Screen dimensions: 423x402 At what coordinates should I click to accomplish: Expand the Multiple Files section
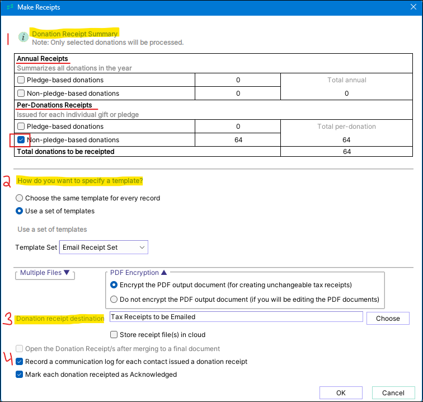click(x=45, y=273)
